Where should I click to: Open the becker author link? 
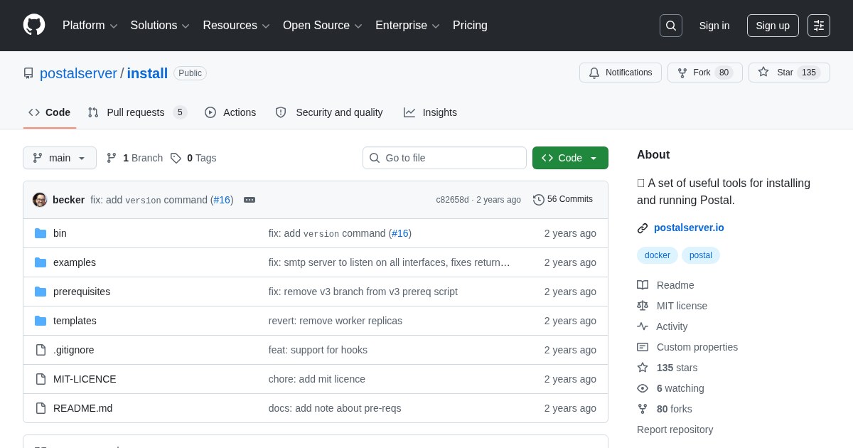68,200
